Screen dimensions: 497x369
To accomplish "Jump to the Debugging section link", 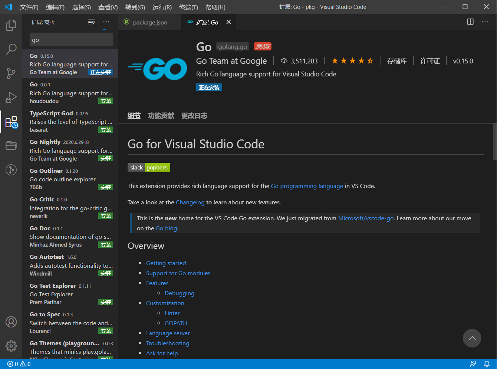I will coord(180,293).
